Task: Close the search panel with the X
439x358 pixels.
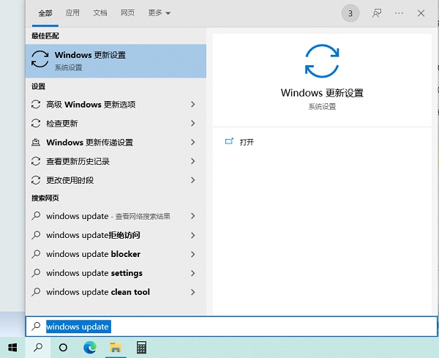Action: tap(421, 13)
